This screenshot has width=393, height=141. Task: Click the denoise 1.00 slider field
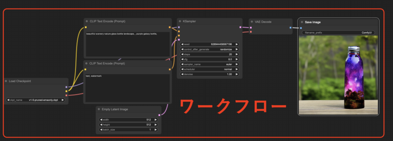(210, 74)
